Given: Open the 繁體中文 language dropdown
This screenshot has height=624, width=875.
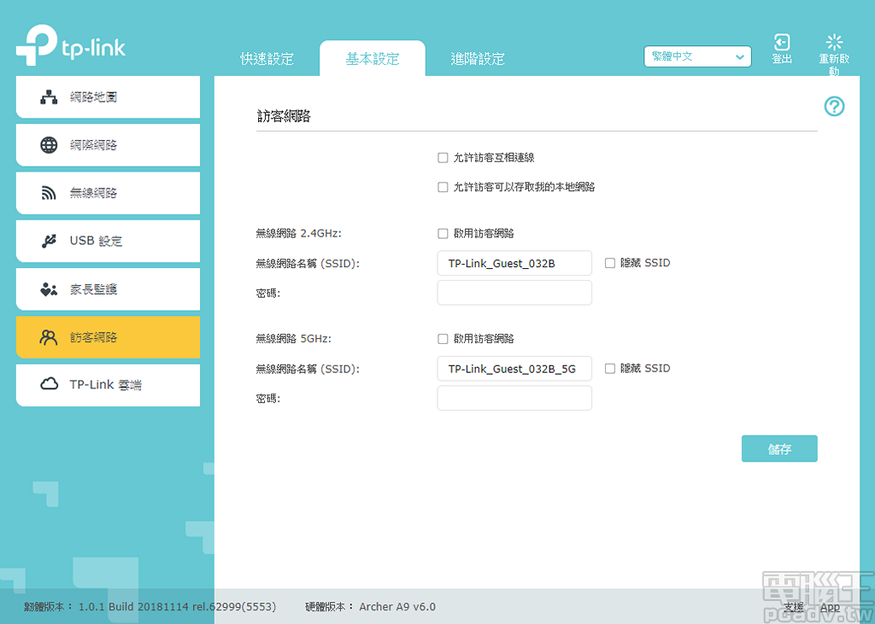Looking at the screenshot, I should [697, 56].
